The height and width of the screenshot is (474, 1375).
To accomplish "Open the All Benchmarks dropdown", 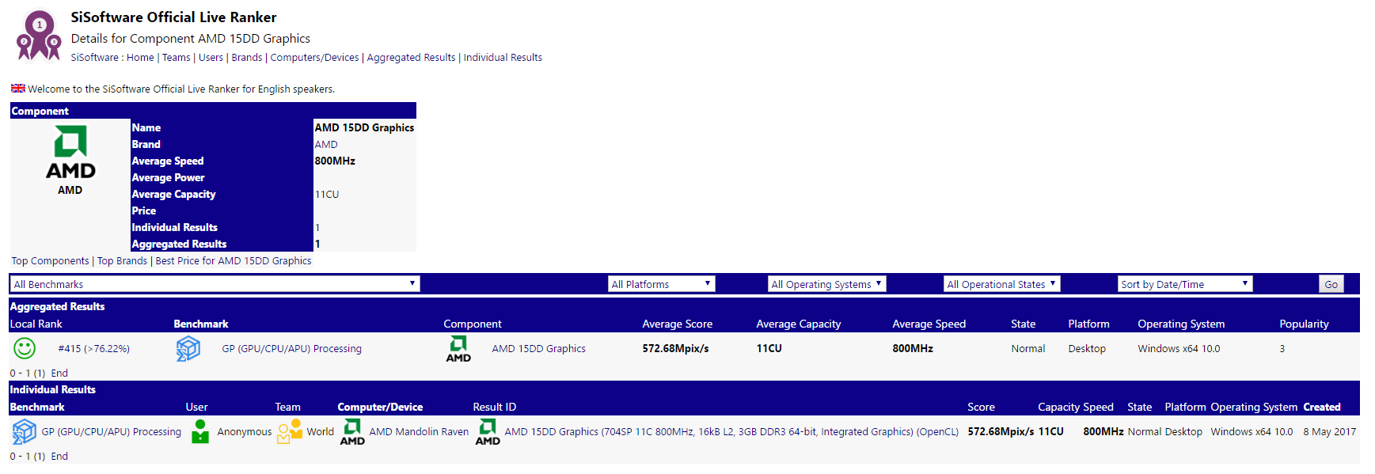I will pos(215,284).
